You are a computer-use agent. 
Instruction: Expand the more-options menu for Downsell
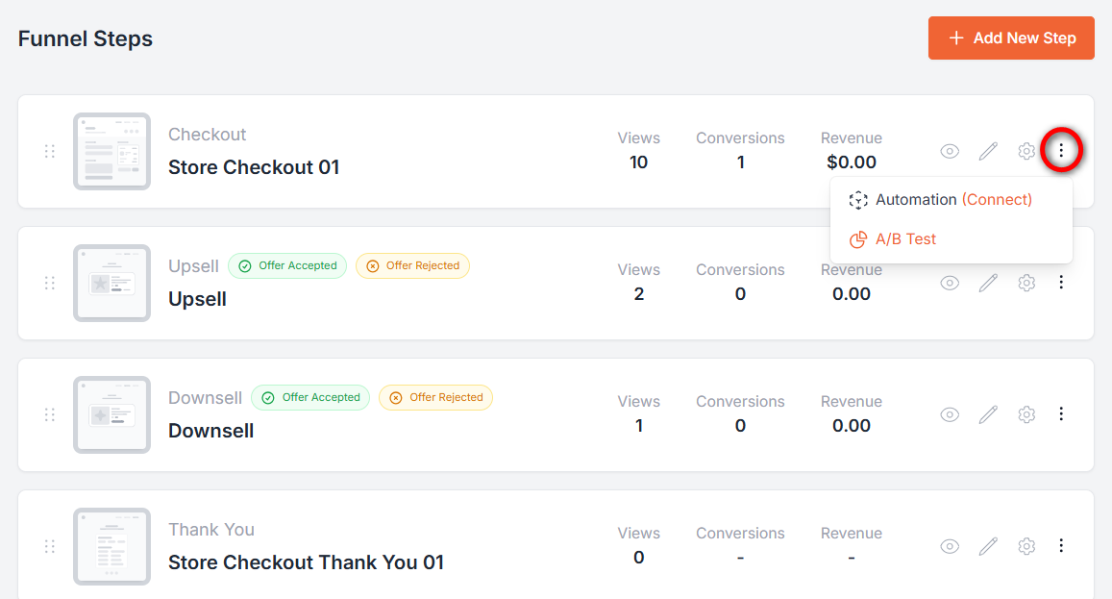1061,413
